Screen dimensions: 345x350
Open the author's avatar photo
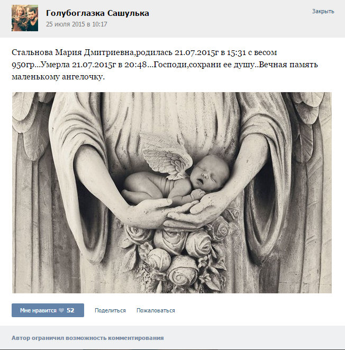[25, 18]
